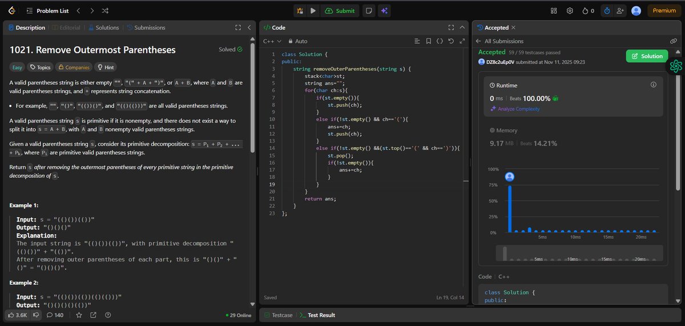Copy submission link via chain icon
Viewport: 685px width, 326px height.
tap(674, 41)
